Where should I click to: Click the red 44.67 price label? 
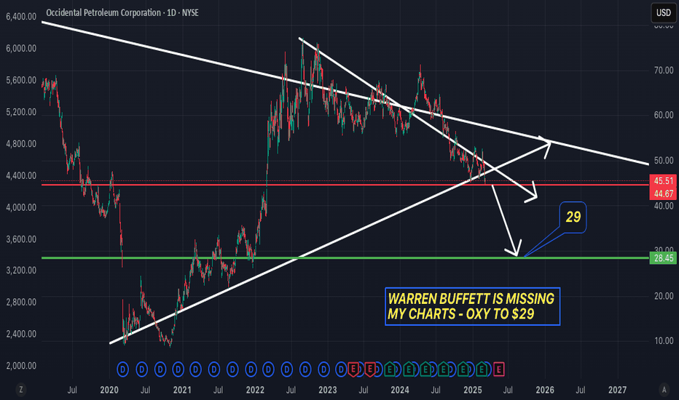664,193
